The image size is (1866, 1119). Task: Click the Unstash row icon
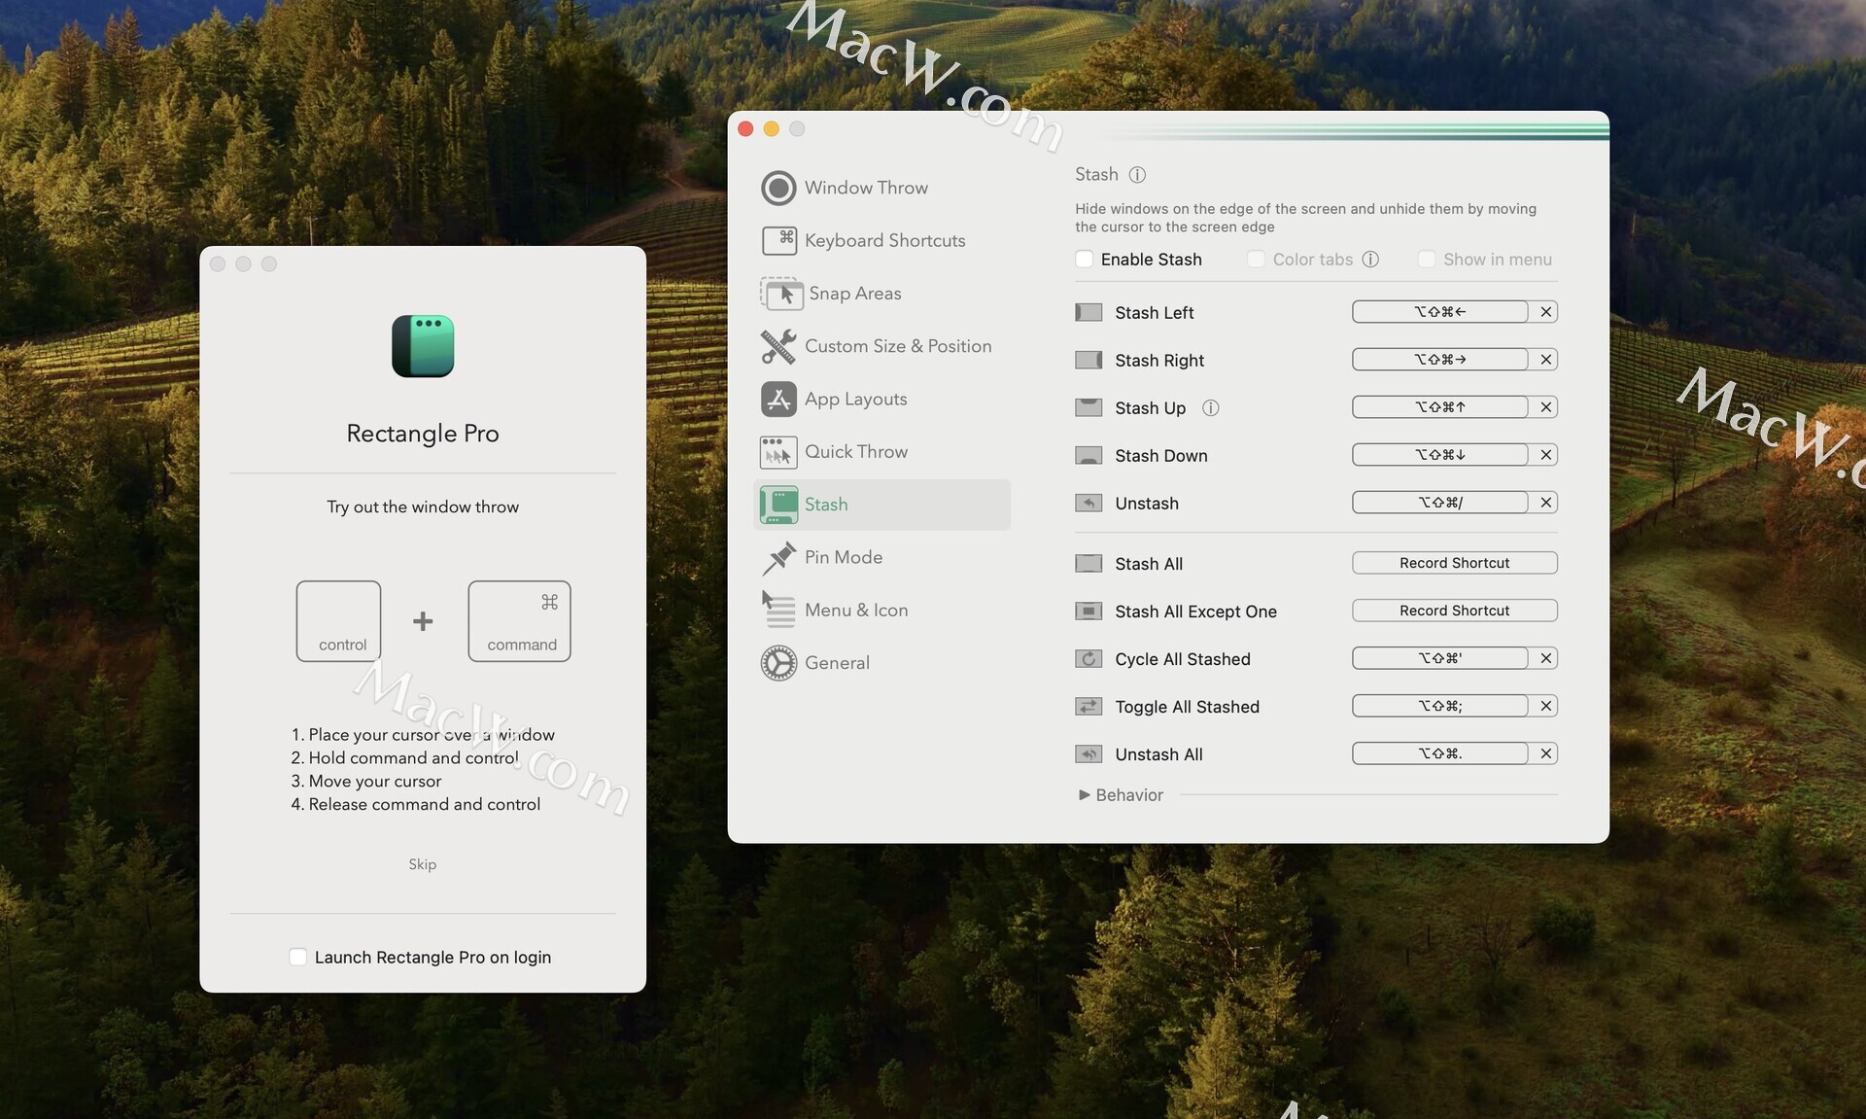pos(1088,503)
